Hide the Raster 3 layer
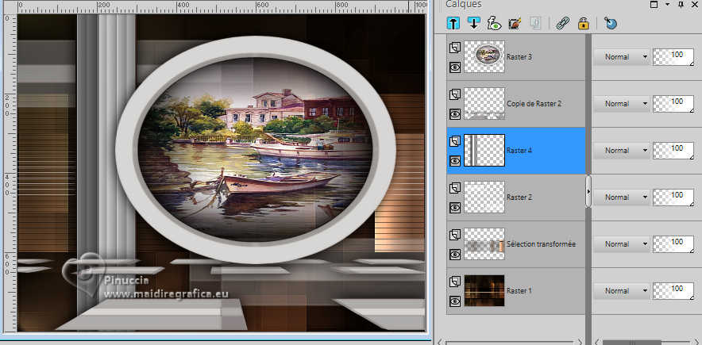The height and width of the screenshot is (345, 702). (x=455, y=67)
